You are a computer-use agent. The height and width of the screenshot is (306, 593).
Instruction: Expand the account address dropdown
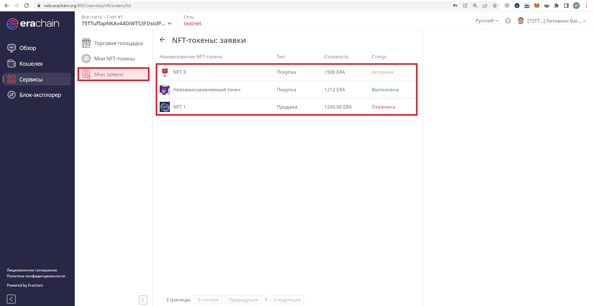point(169,24)
